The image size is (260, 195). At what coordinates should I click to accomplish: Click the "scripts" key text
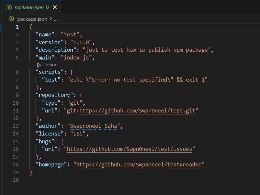coord(49,72)
